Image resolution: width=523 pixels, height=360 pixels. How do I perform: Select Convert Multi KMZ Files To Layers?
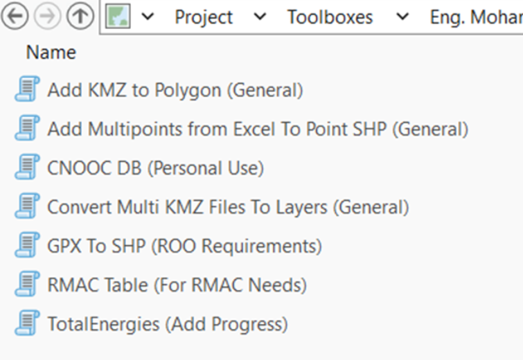pos(228,207)
